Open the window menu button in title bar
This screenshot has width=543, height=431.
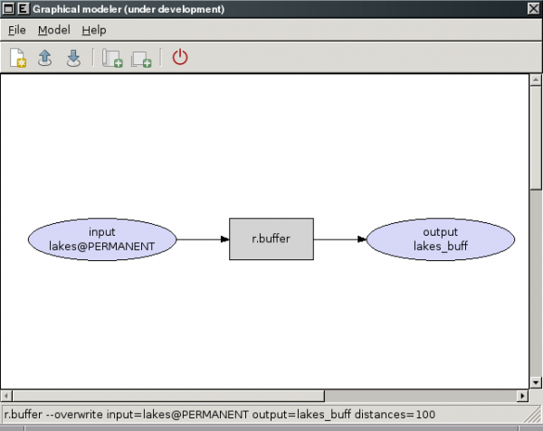coord(8,9)
